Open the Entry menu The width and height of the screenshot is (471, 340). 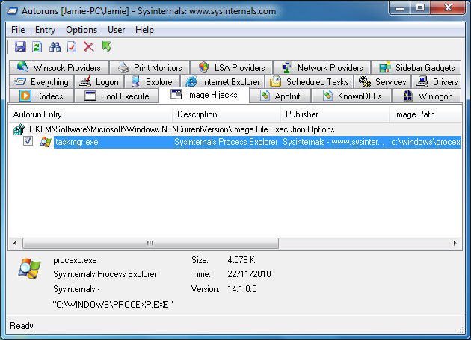45,30
